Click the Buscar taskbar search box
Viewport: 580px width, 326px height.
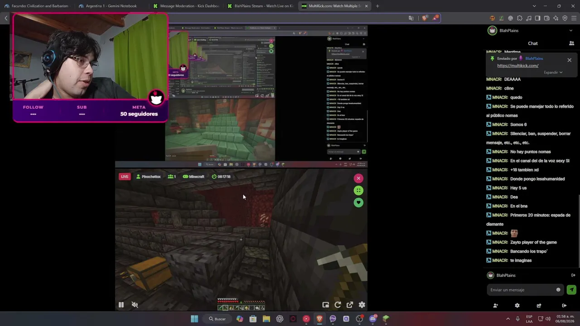(217, 319)
